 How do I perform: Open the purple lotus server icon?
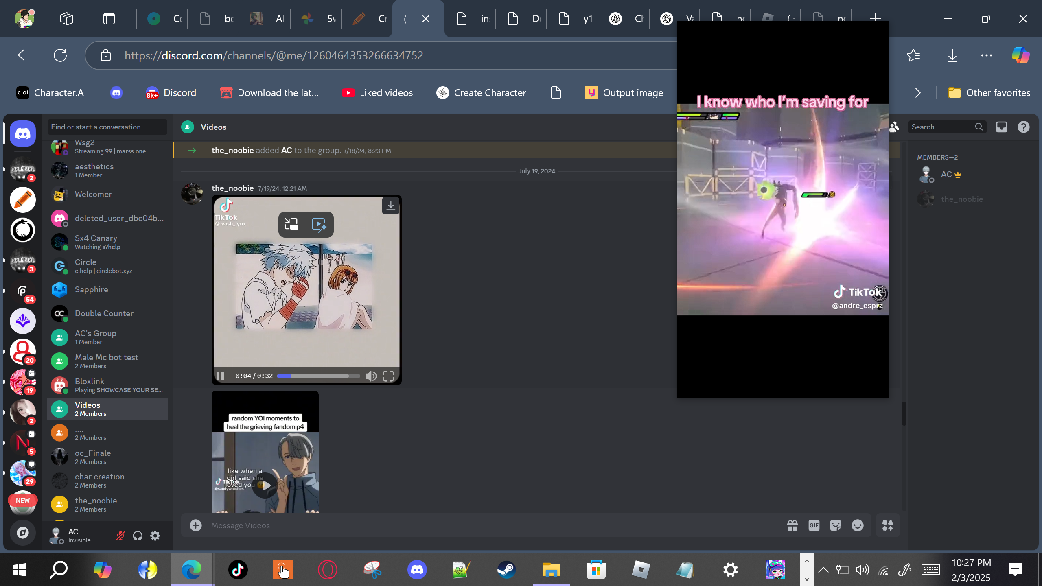point(23,321)
